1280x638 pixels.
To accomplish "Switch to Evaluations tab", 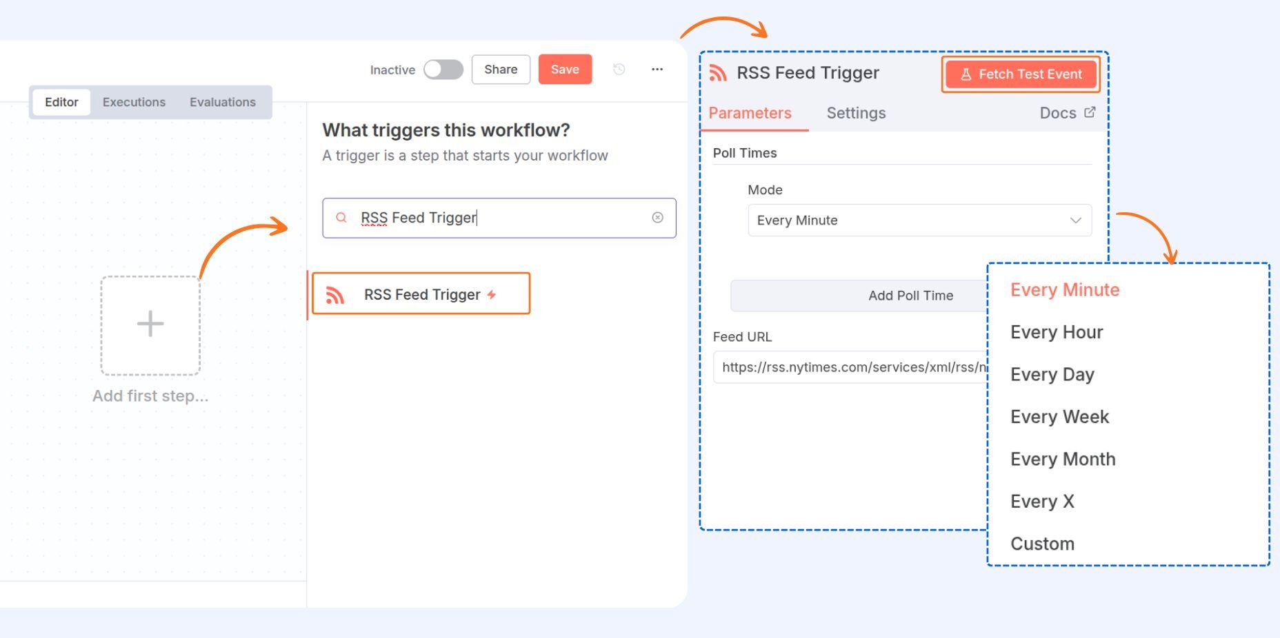I will (x=222, y=102).
